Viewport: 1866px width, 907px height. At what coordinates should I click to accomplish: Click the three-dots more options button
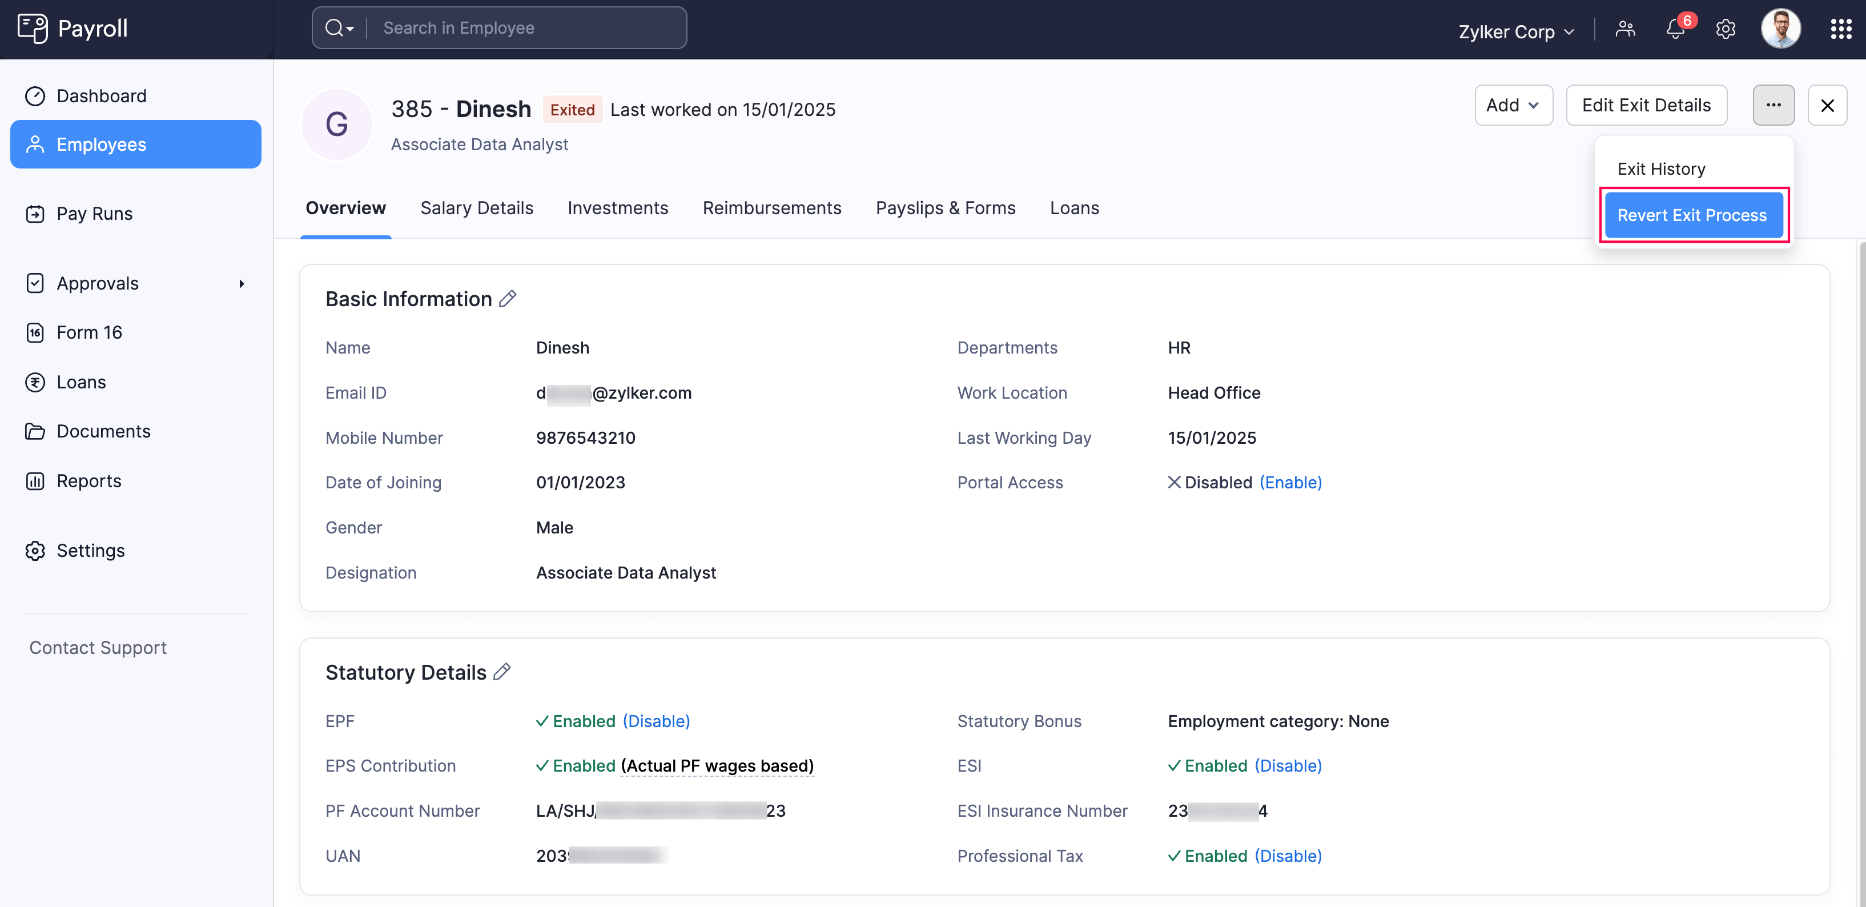pyautogui.click(x=1773, y=105)
